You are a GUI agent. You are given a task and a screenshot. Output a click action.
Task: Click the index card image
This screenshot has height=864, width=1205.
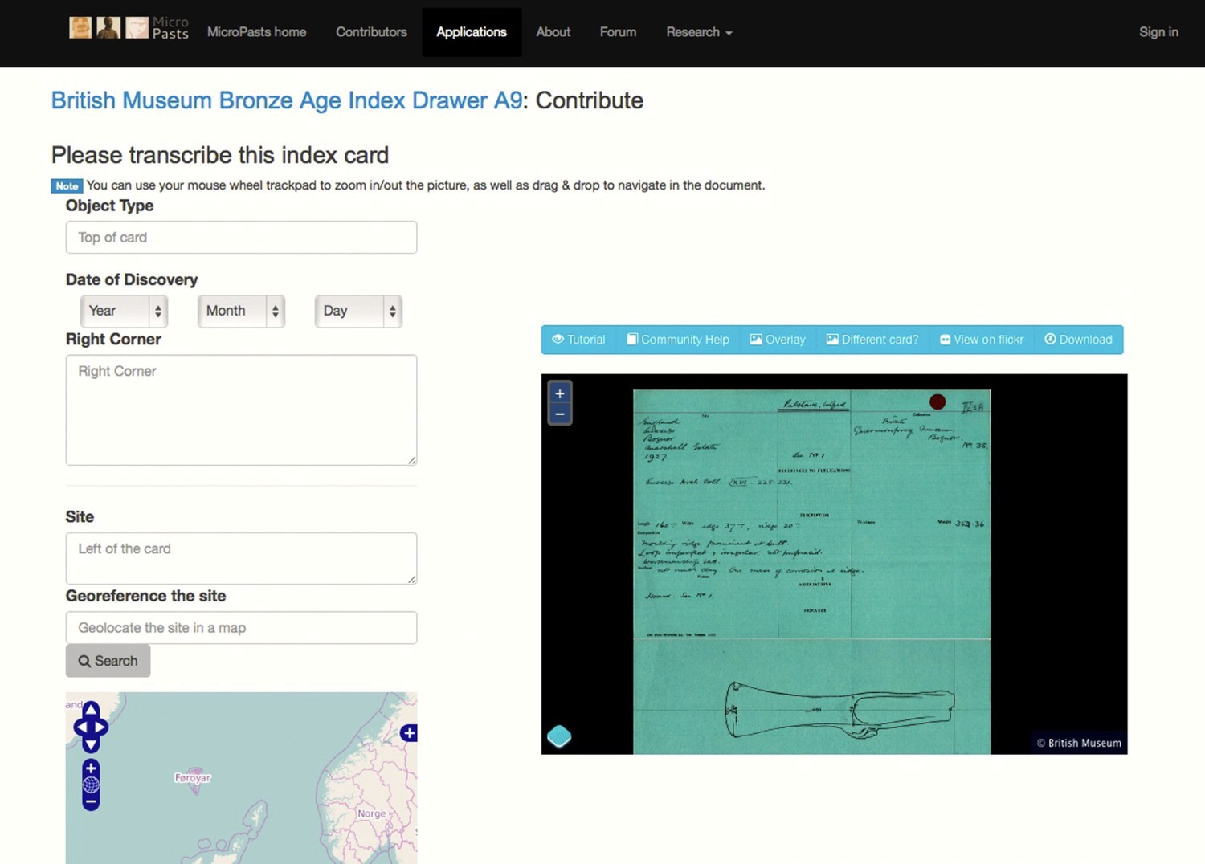click(x=811, y=572)
